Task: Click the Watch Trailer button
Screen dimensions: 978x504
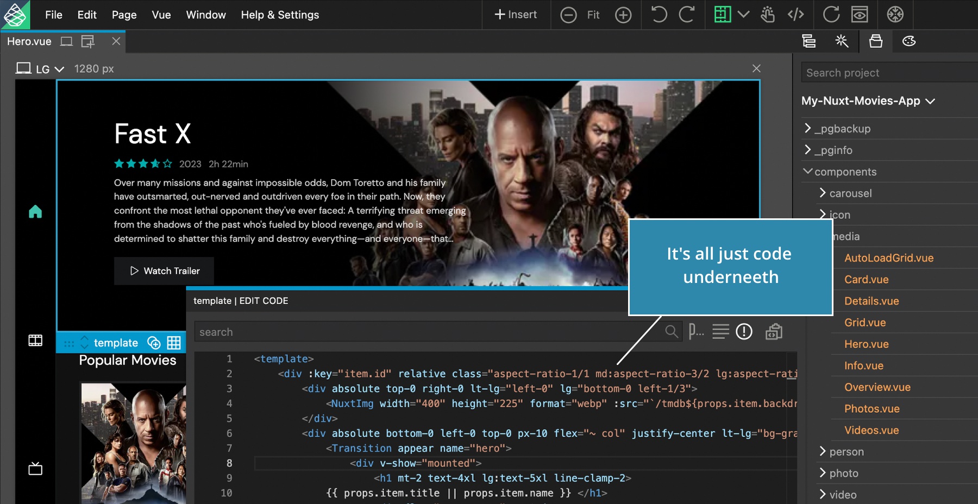Action: 164,271
